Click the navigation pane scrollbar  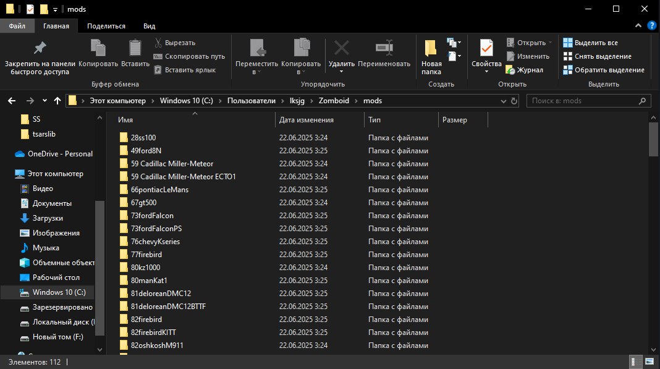click(99, 268)
